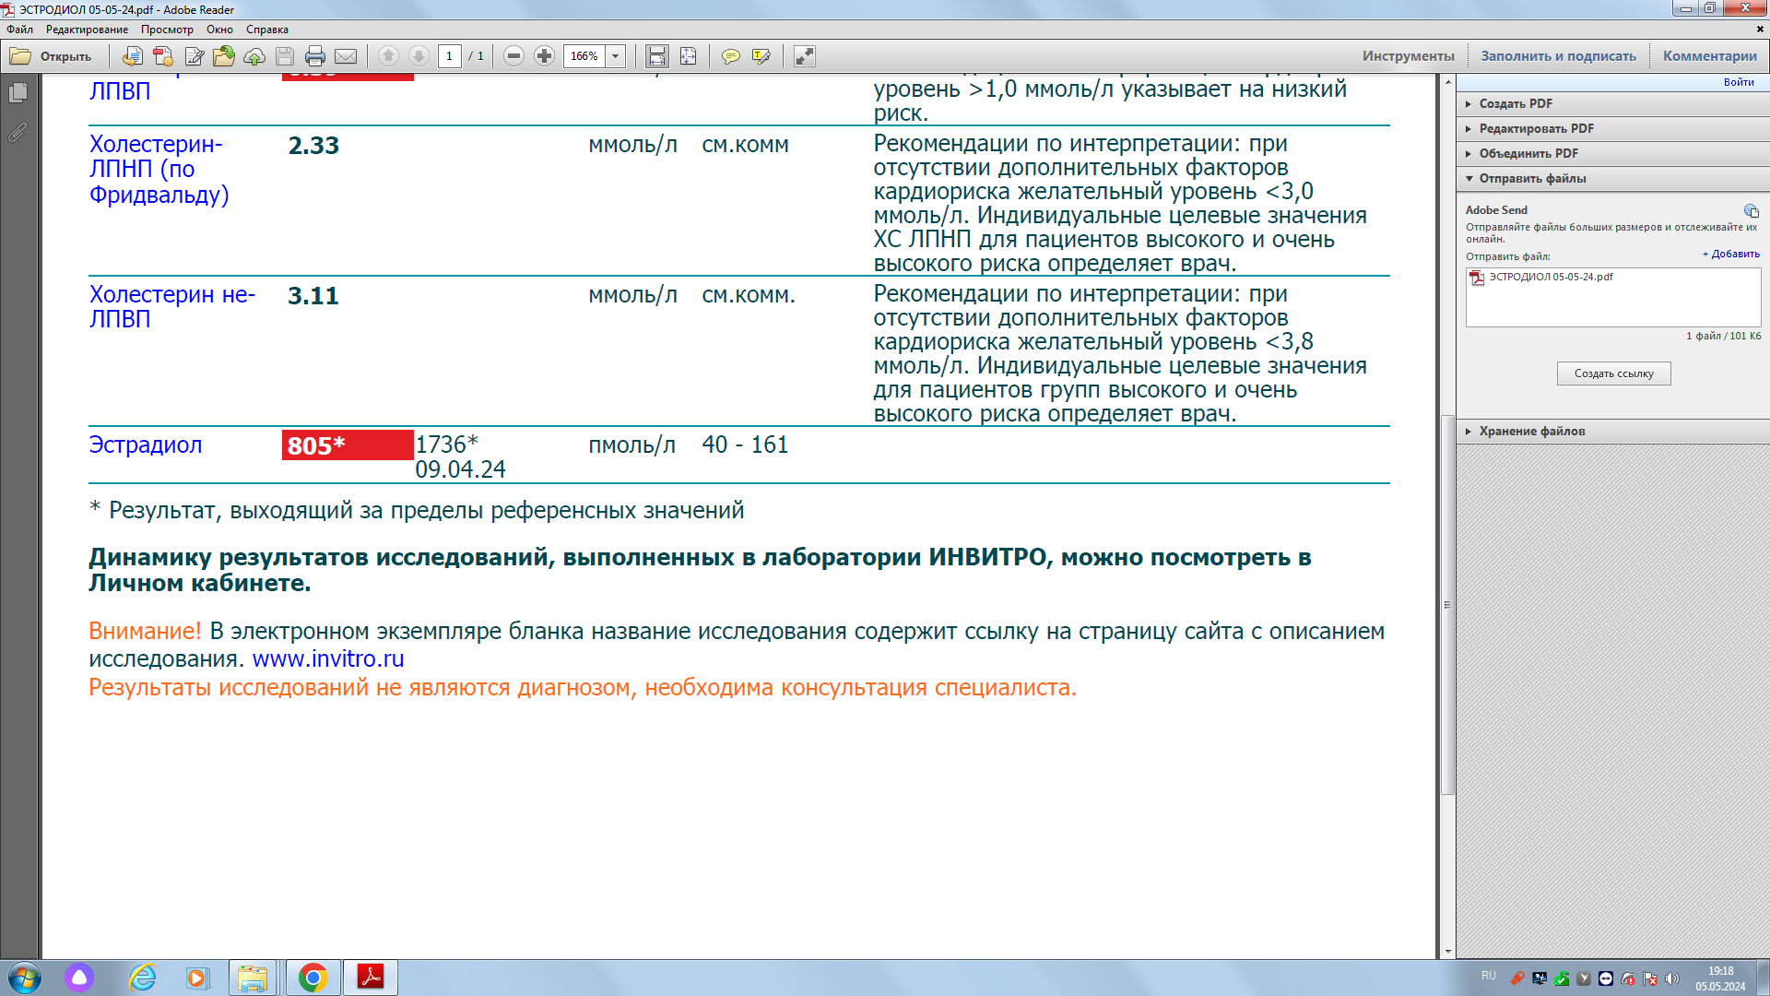Click the print icon in toolbar
Viewport: 1770px width, 996px height.
[x=314, y=56]
